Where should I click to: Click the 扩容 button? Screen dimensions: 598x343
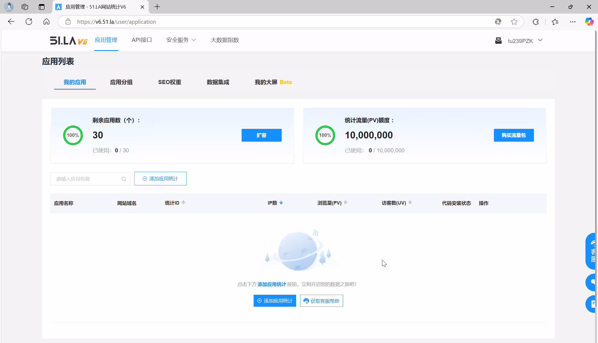click(262, 135)
